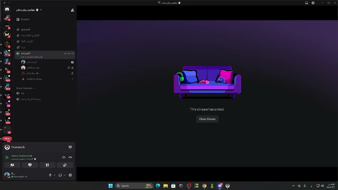Open Google Chrome from taskbar

pyautogui.click(x=204, y=186)
